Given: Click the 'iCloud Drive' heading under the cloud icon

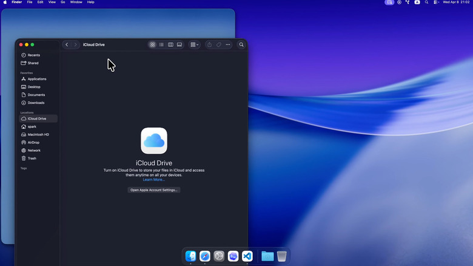Looking at the screenshot, I should [x=154, y=163].
